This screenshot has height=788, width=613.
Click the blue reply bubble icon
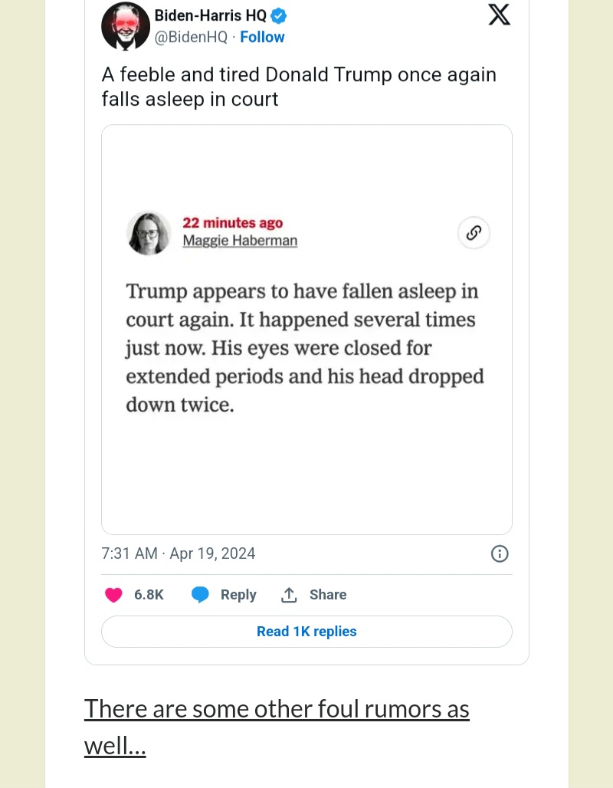point(201,595)
